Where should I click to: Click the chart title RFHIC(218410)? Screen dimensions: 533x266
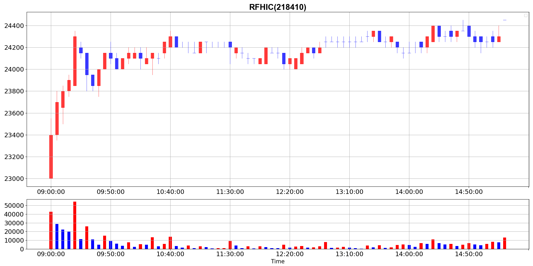coord(278,7)
